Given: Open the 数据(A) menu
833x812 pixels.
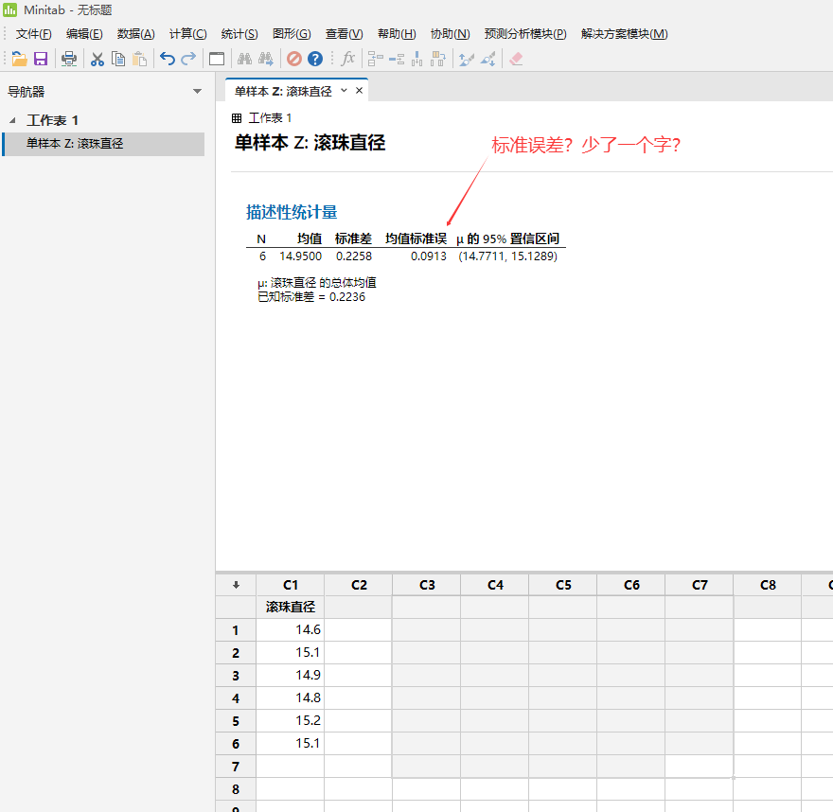Looking at the screenshot, I should tap(135, 34).
